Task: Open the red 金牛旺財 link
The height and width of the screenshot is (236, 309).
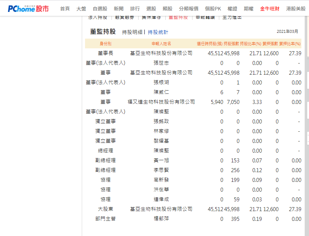Action: click(270, 9)
